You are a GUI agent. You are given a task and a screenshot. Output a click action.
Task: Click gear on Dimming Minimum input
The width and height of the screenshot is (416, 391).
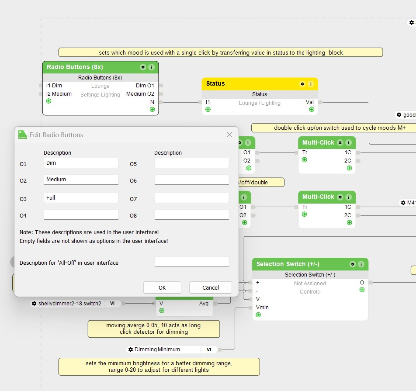(131, 349)
